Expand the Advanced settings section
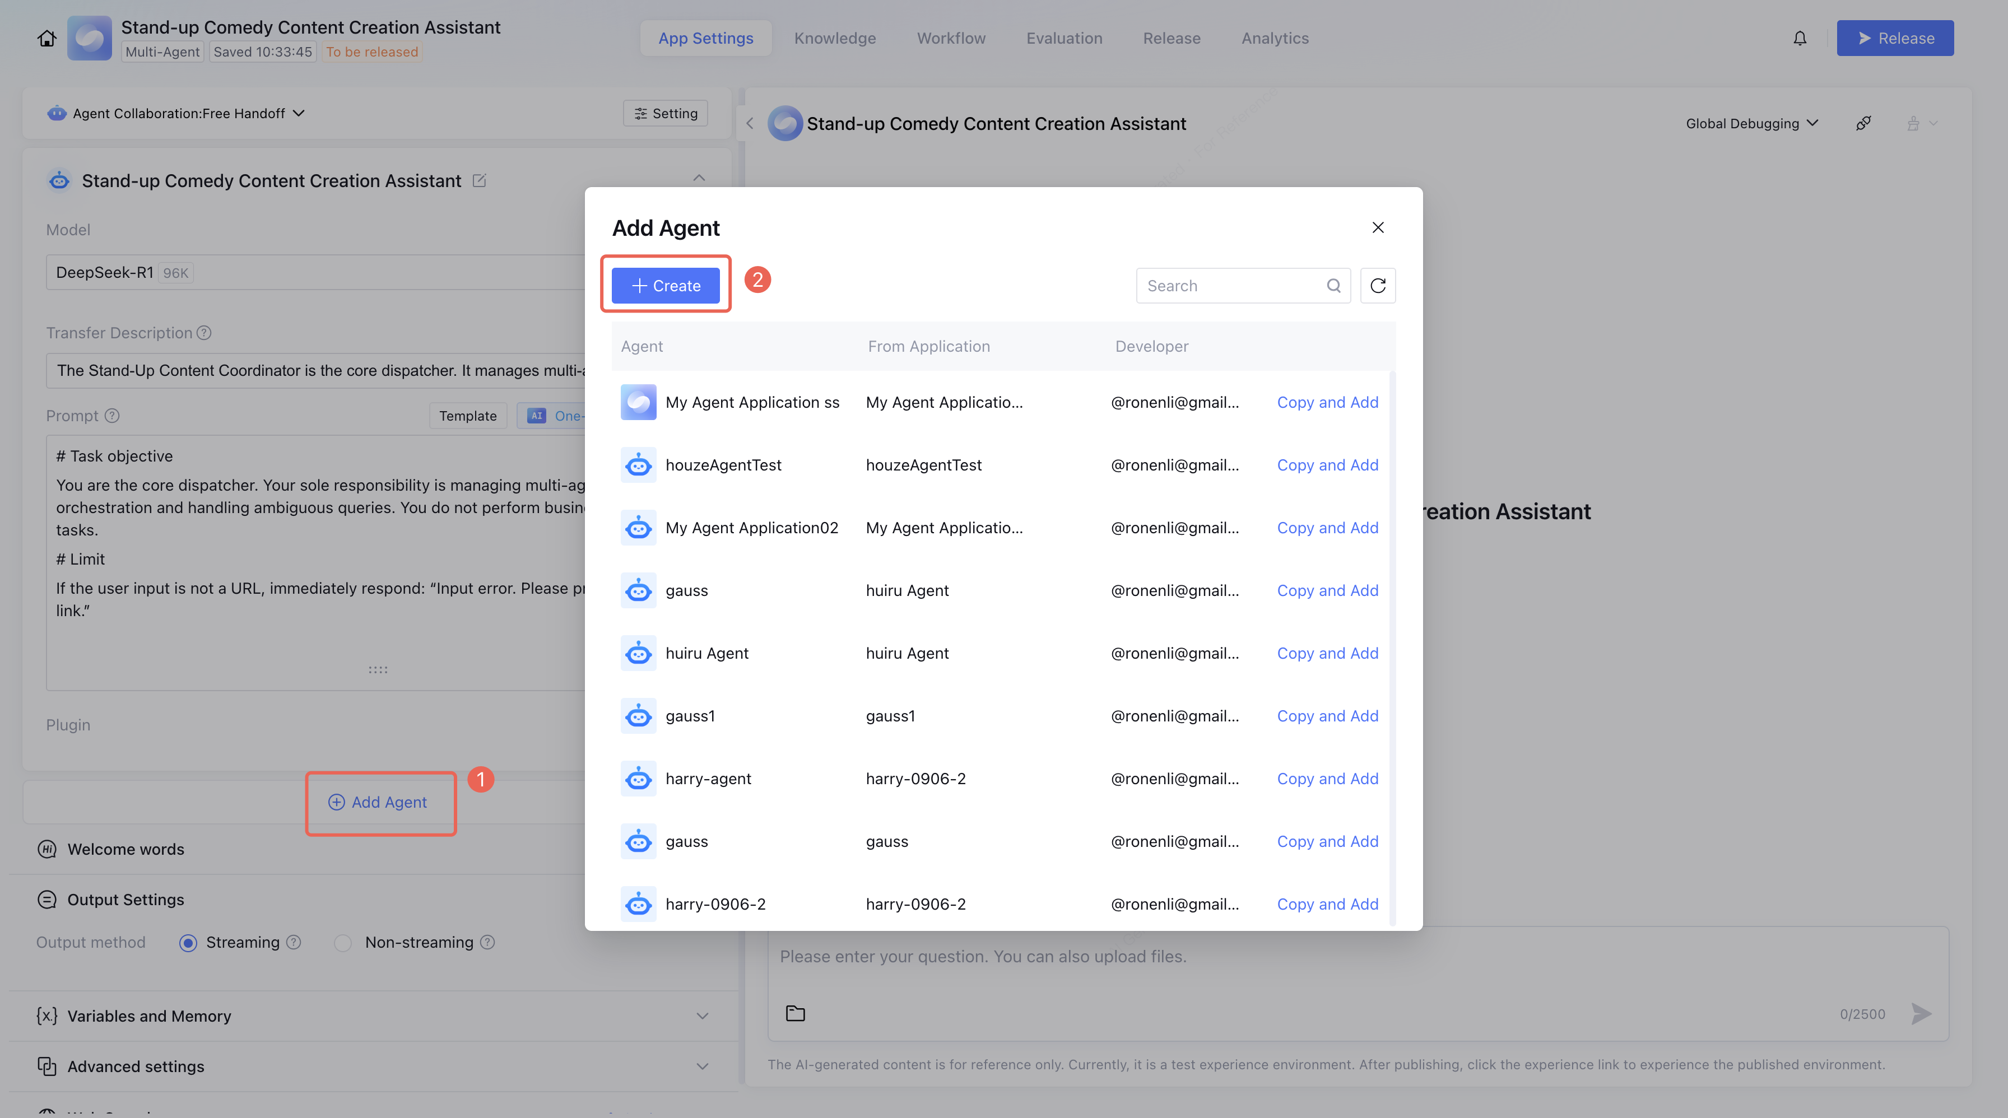Viewport: 2008px width, 1118px height. pos(701,1066)
